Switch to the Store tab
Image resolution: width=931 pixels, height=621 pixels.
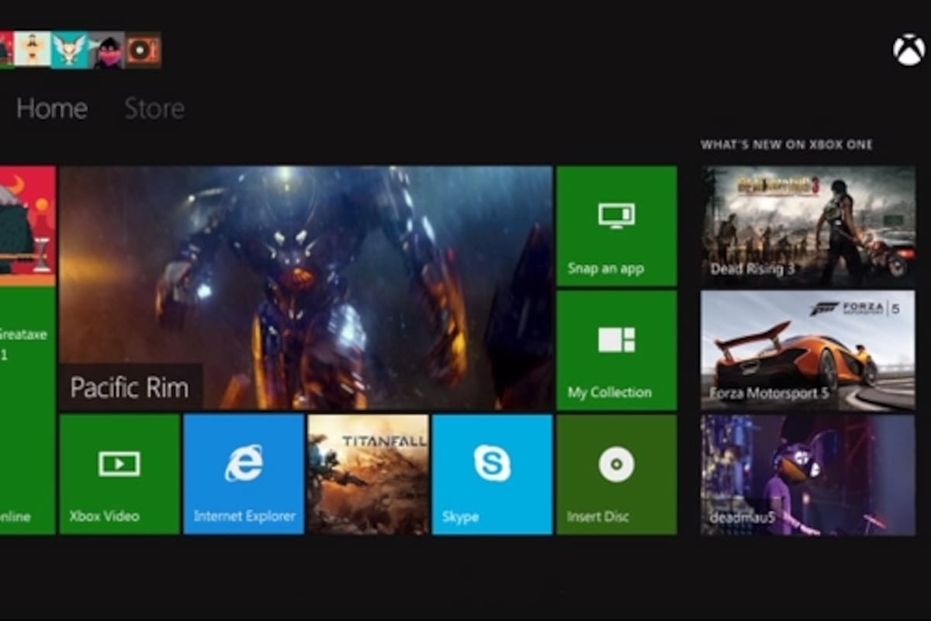coord(154,109)
